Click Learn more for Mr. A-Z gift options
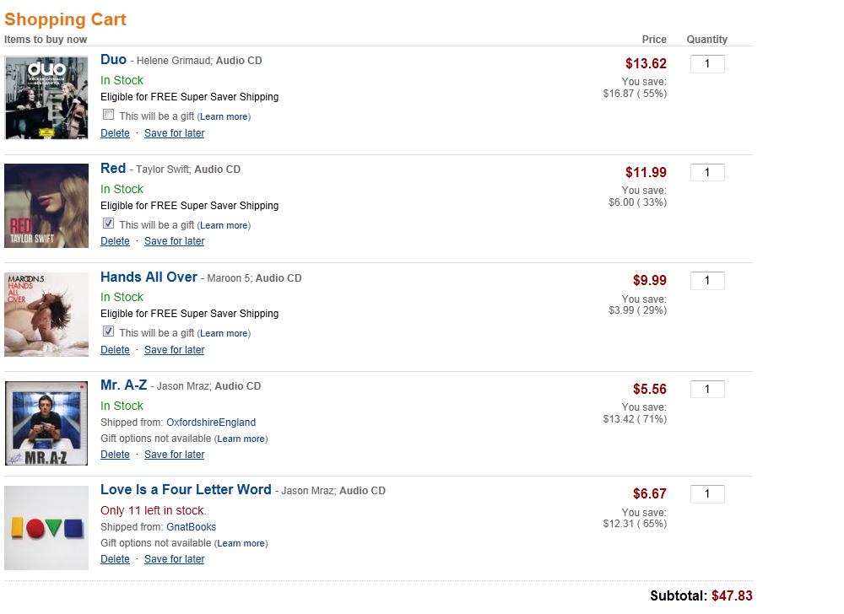The height and width of the screenshot is (614, 844). click(x=241, y=439)
